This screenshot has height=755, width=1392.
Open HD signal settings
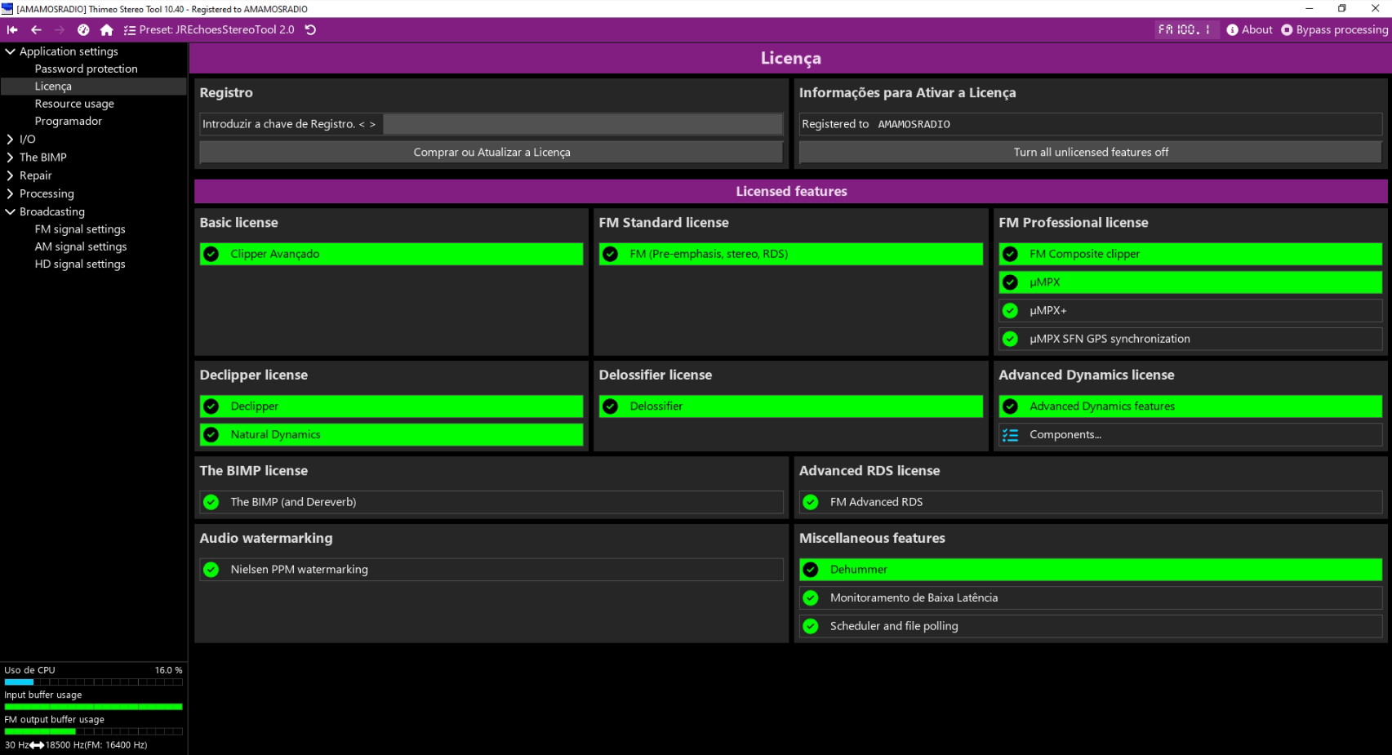(80, 264)
